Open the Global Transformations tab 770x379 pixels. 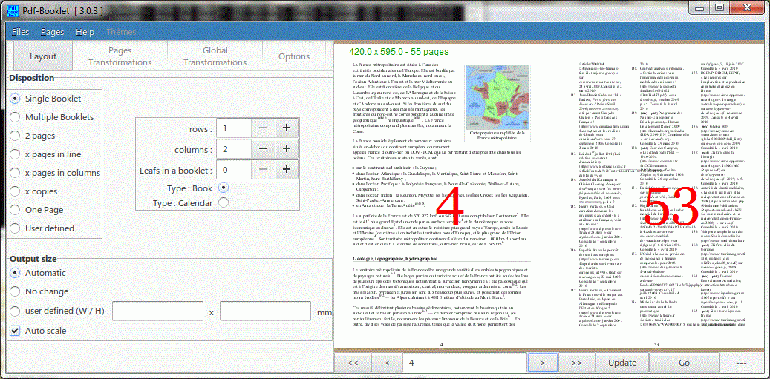coord(215,56)
